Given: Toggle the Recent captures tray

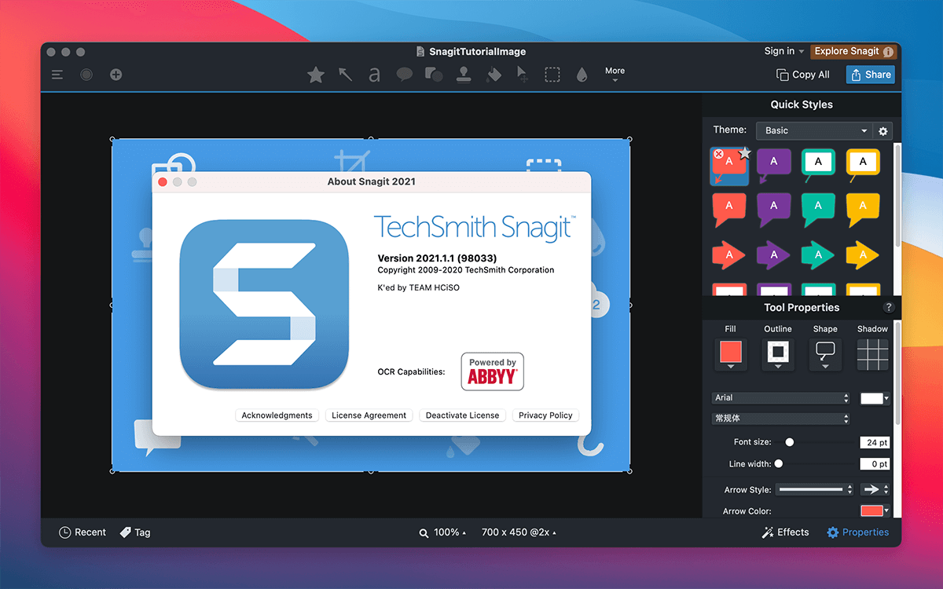Looking at the screenshot, I should [83, 532].
